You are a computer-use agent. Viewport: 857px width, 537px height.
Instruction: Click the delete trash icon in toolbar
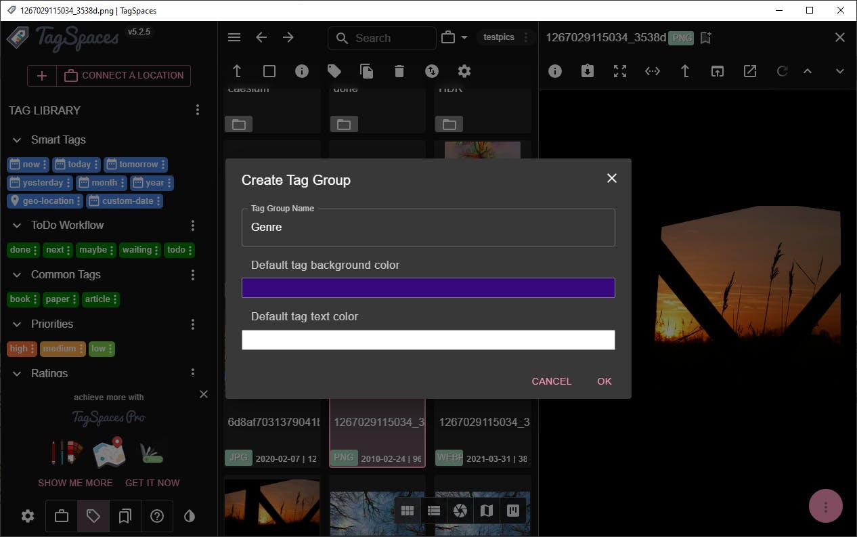coord(399,71)
